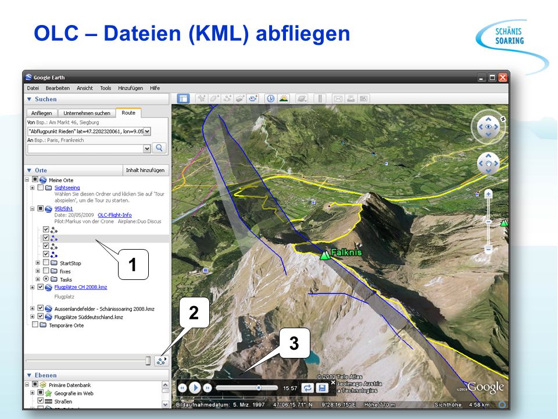This screenshot has width=558, height=419.
Task: Add a path from toolbar
Action: [x=227, y=99]
